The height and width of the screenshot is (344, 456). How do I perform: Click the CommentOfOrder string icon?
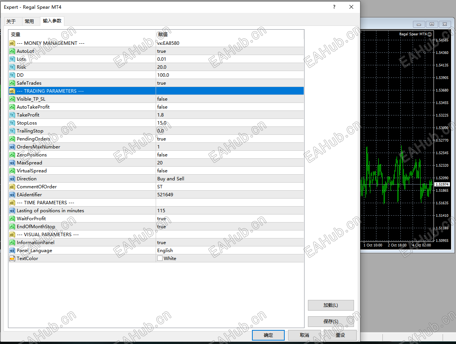[12, 187]
